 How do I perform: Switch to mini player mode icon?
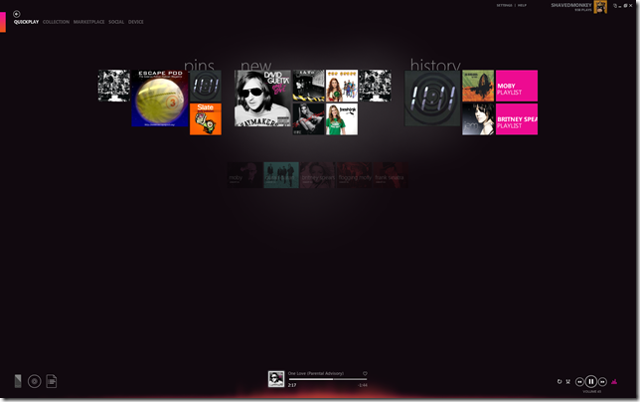(x=615, y=6)
